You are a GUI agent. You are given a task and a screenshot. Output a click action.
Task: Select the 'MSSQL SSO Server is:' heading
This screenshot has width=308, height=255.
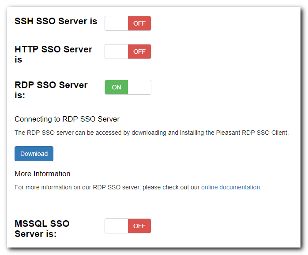pos(42,229)
